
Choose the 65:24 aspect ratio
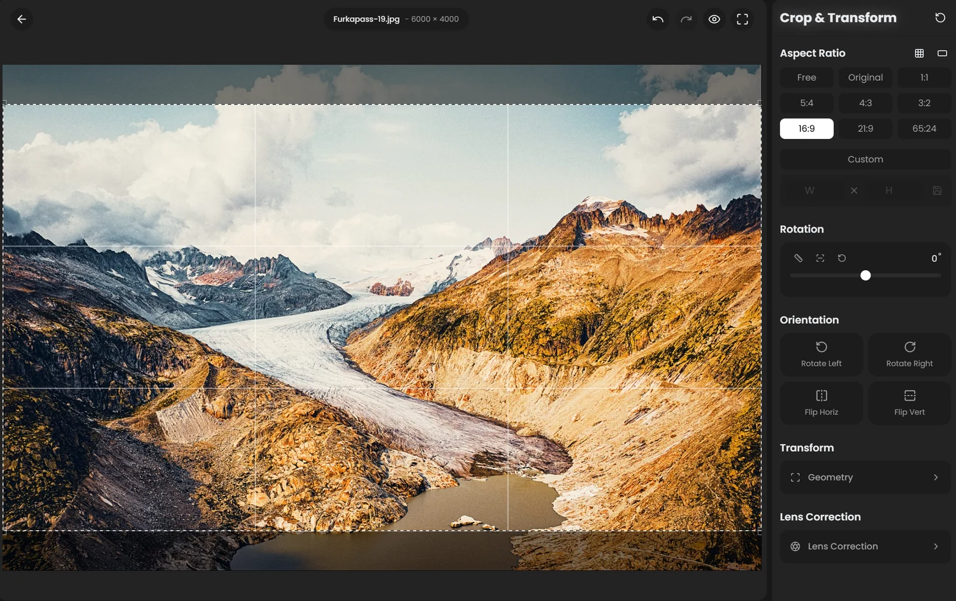pyautogui.click(x=924, y=129)
